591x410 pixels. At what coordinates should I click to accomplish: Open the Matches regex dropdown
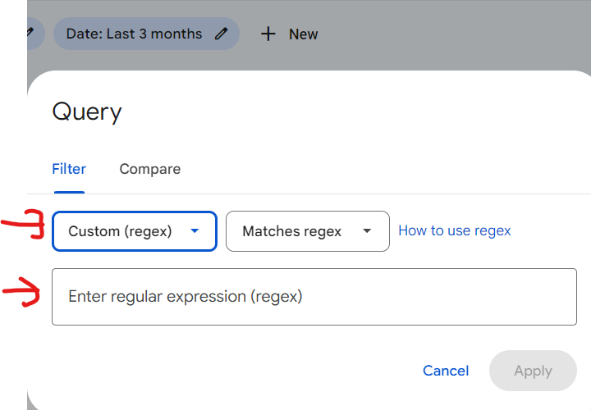[308, 231]
